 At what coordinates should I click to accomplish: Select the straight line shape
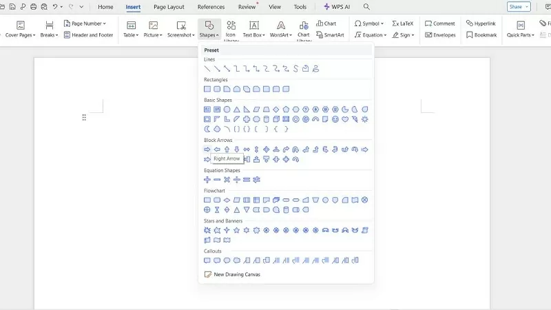coord(207,69)
